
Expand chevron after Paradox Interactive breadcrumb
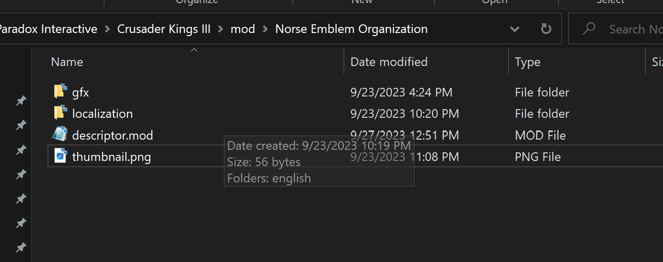tap(107, 29)
